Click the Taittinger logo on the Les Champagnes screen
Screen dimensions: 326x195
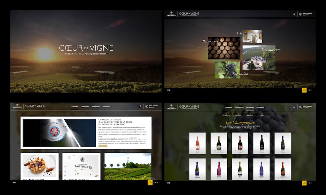(171, 107)
